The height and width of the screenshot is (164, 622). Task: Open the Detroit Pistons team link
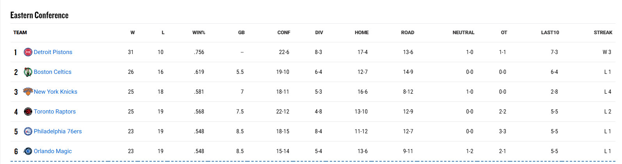(53, 52)
